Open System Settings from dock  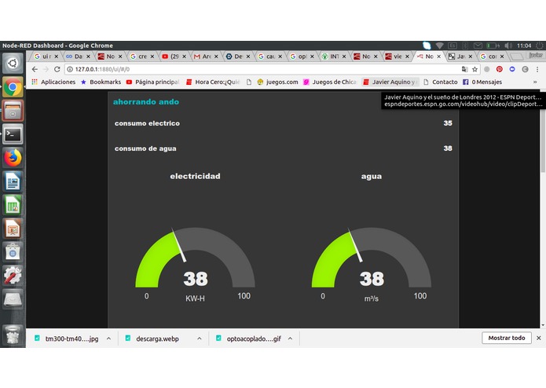click(x=13, y=276)
